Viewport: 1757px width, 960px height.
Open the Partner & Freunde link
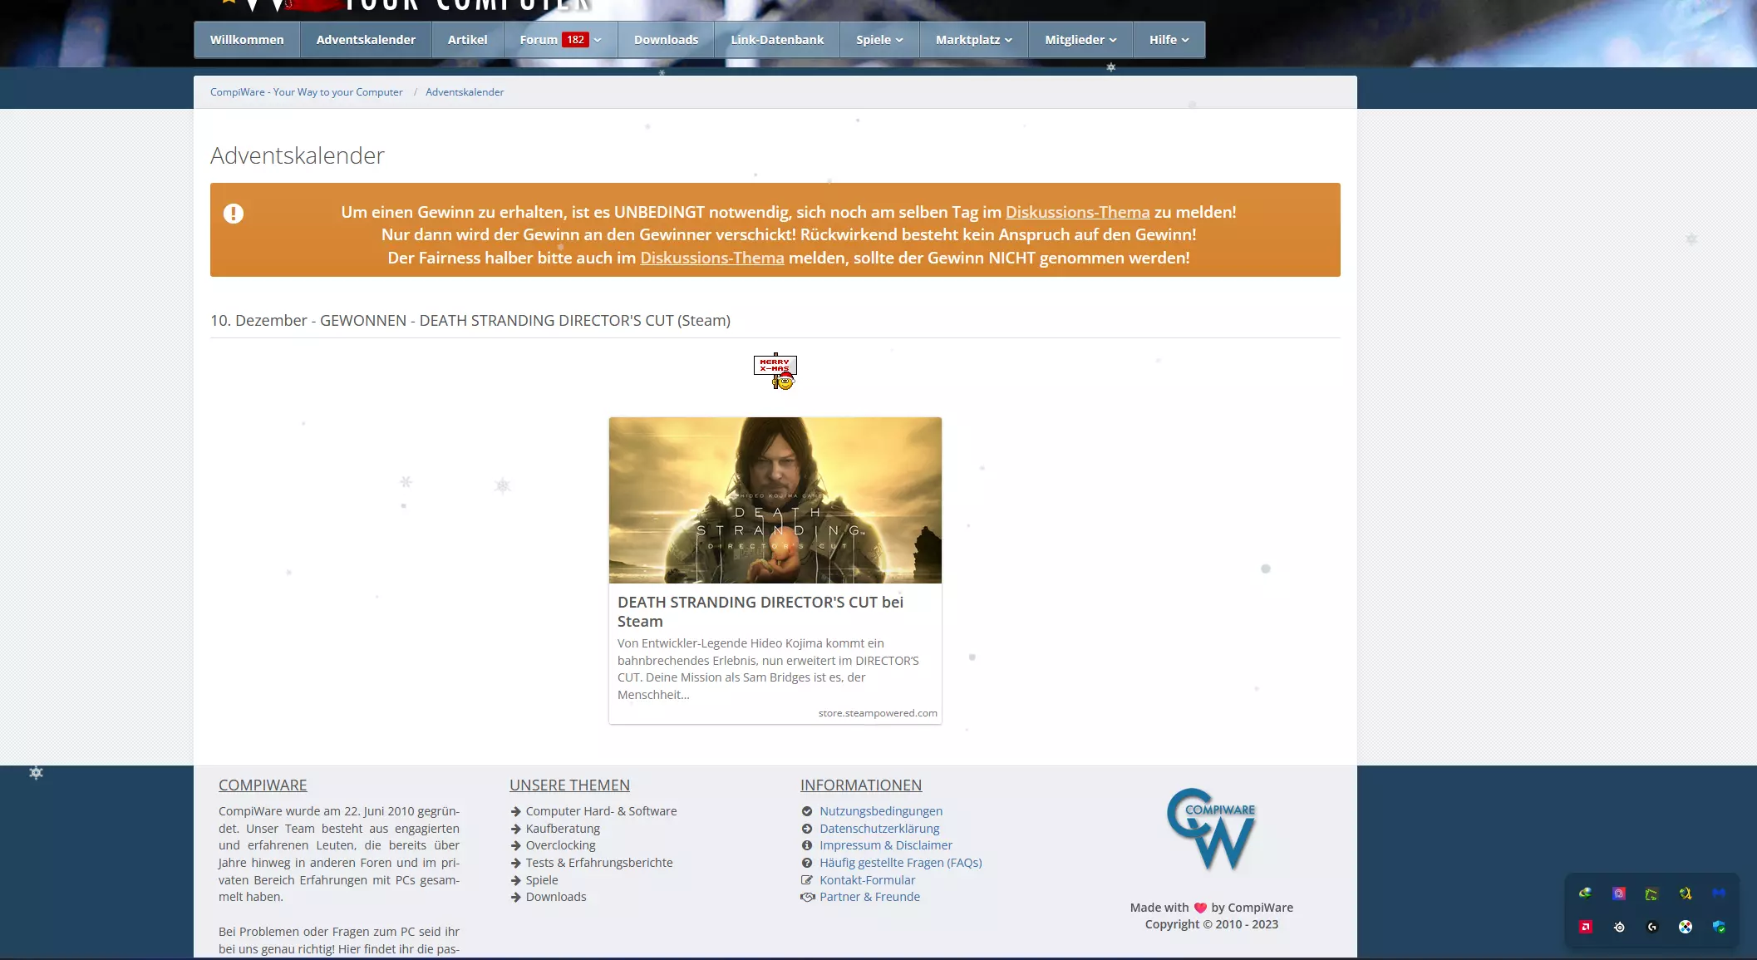869,897
